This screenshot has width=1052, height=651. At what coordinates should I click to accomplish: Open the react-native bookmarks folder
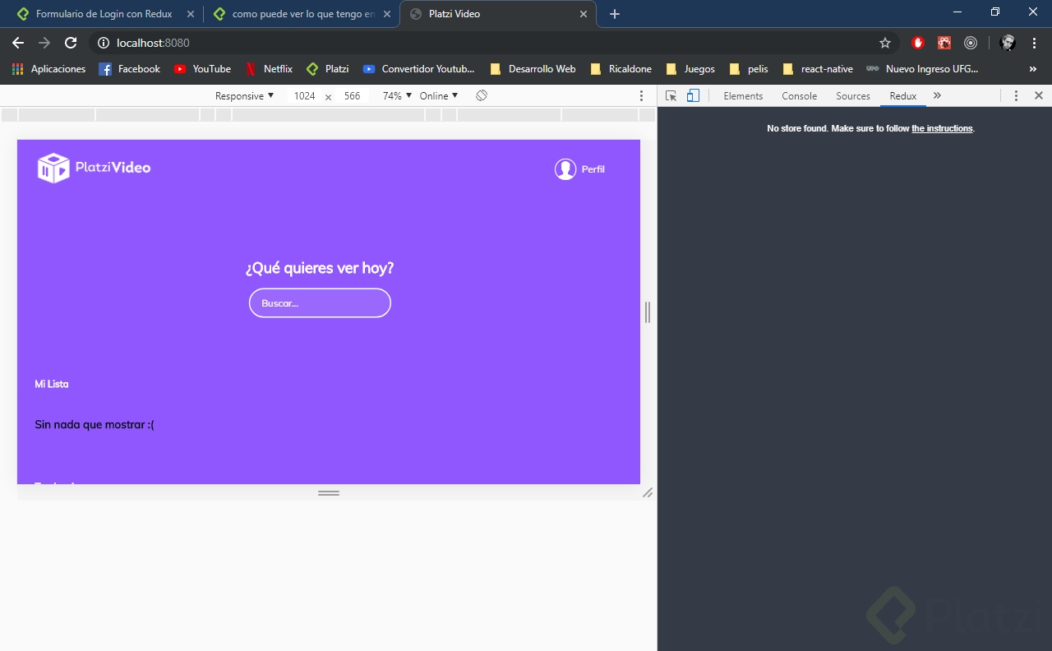(818, 69)
